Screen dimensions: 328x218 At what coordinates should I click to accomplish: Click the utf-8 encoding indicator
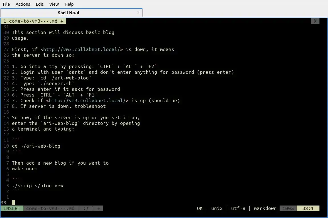(x=238, y=208)
